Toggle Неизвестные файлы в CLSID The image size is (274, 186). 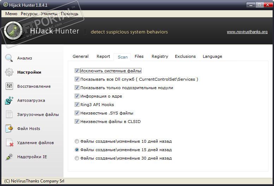tap(77, 122)
